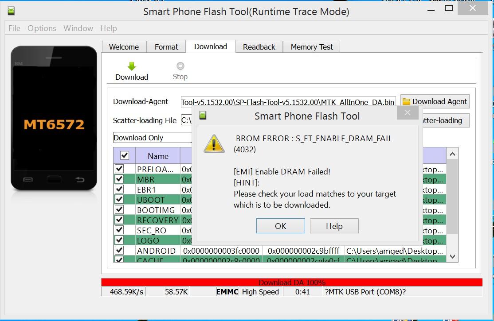The image size is (494, 321).
Task: Toggle the select-all checkbox in the Name header
Action: click(x=125, y=155)
